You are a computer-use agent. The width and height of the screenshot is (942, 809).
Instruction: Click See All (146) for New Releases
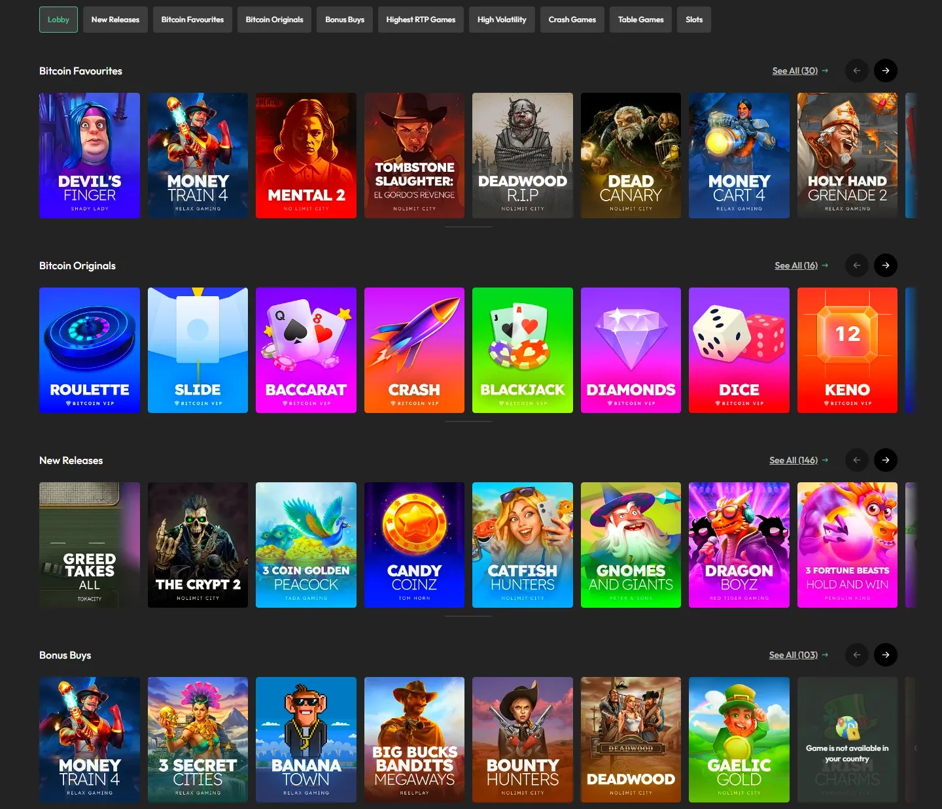(799, 460)
